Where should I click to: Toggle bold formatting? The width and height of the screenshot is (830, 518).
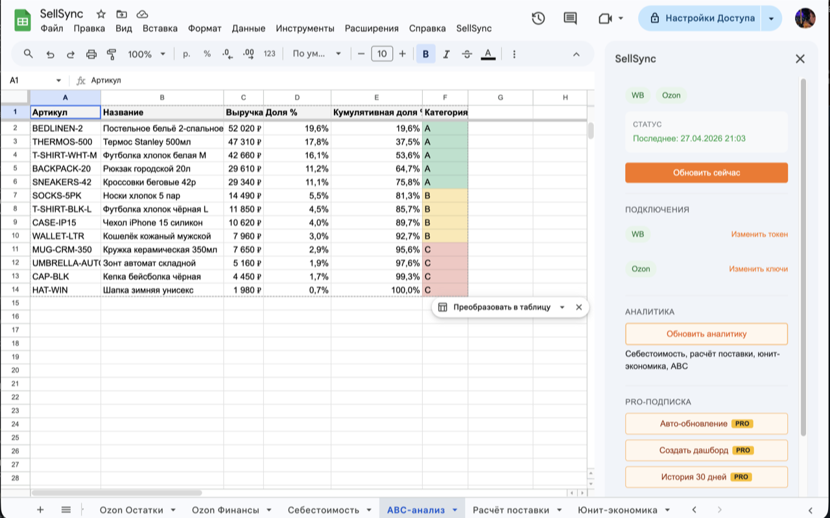click(425, 54)
